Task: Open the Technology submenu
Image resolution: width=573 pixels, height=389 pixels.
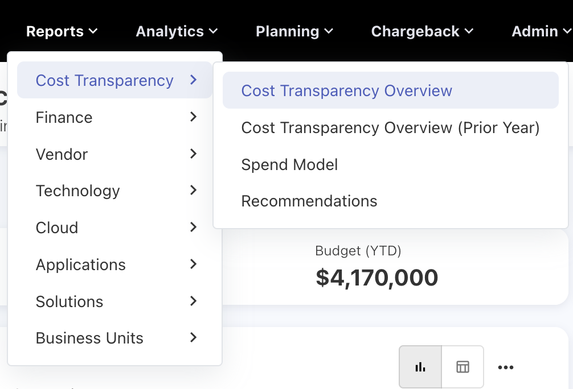Action: point(114,191)
